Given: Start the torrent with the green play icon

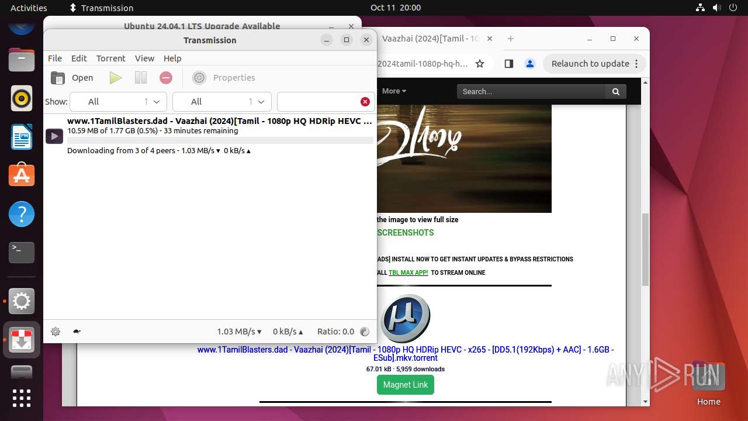Looking at the screenshot, I should (116, 78).
